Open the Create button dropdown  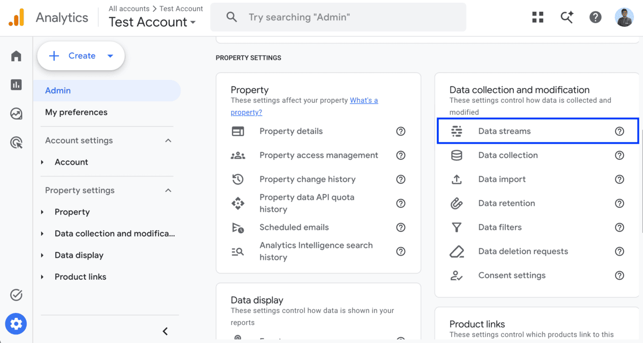(110, 56)
